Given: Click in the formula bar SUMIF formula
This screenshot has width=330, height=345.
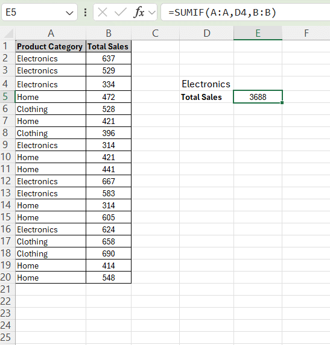Looking at the screenshot, I should pyautogui.click(x=246, y=12).
